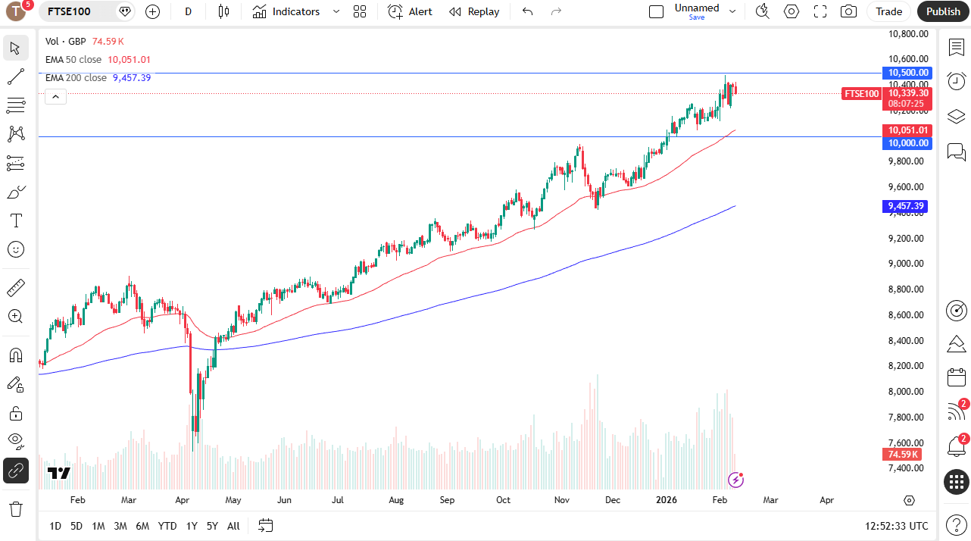
Task: Expand the manage layouts dropdown arrow
Action: [x=732, y=11]
